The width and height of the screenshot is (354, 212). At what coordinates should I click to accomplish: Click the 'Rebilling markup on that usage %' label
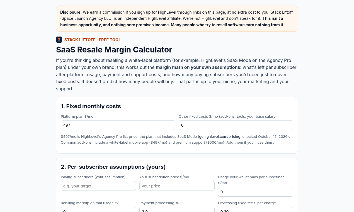click(89, 203)
